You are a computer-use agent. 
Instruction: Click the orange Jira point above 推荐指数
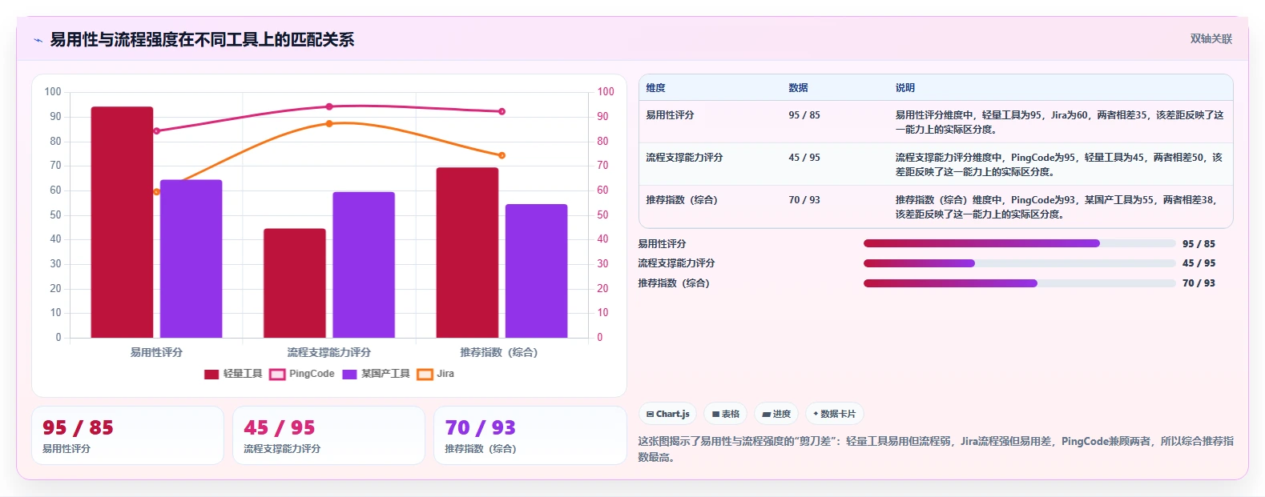(x=502, y=155)
